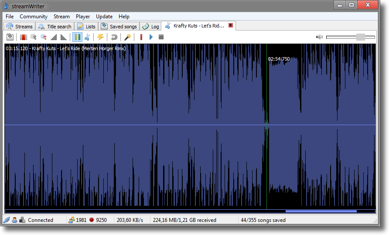Apply fade-in with the rising triangle icon

pos(54,37)
